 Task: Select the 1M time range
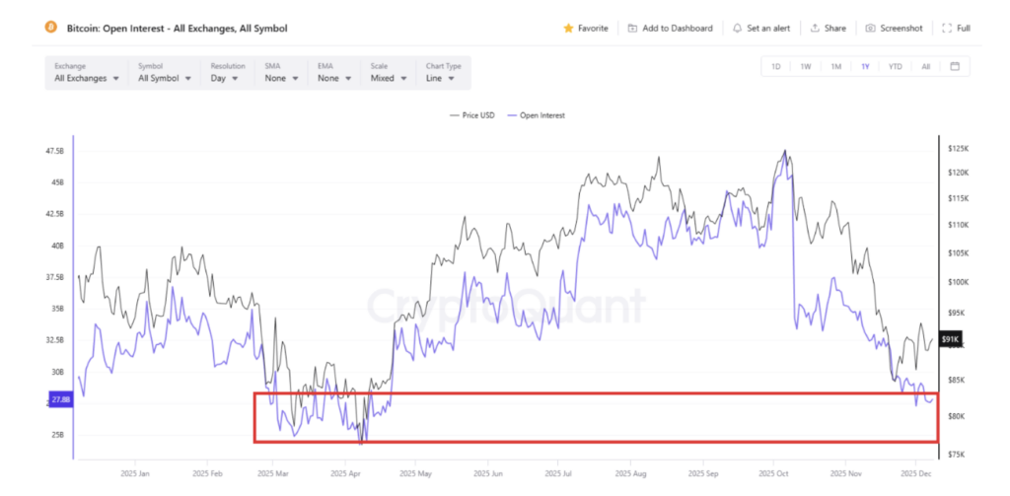pyautogui.click(x=835, y=67)
